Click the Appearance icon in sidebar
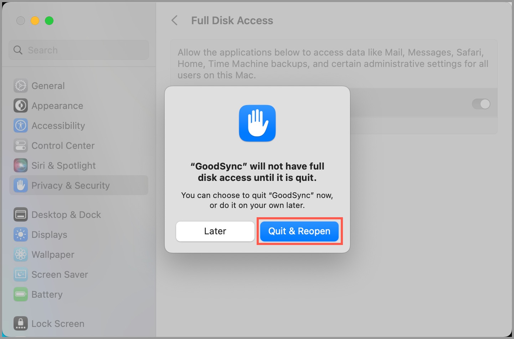514x339 pixels. pos(21,106)
